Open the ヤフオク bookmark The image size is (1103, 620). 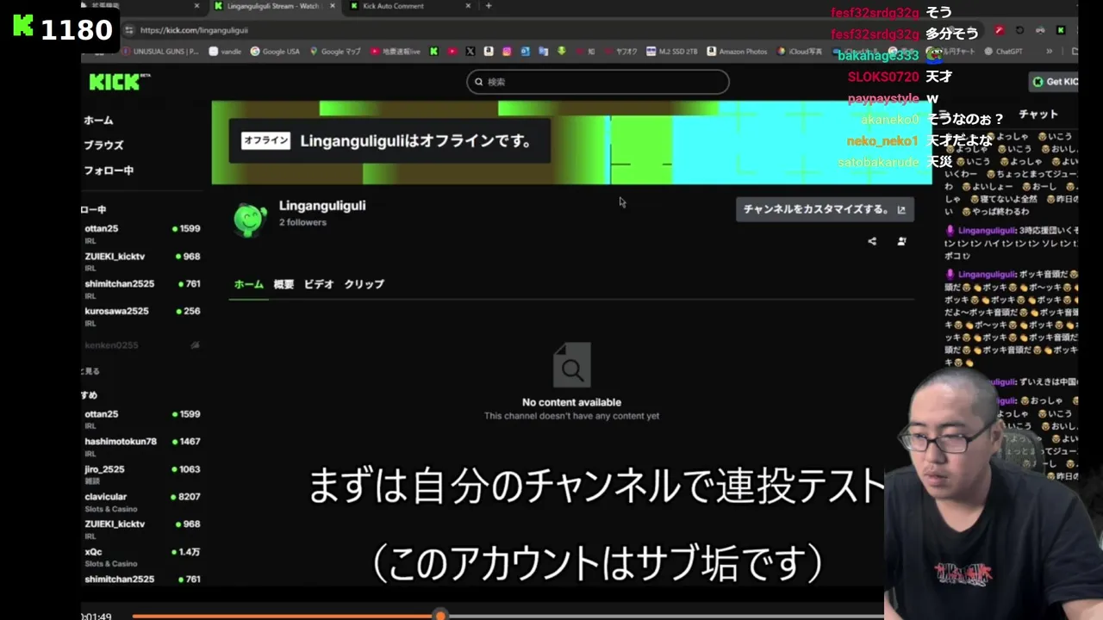pos(621,52)
